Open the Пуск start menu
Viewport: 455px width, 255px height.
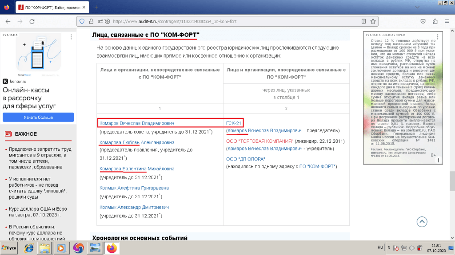pos(9,248)
